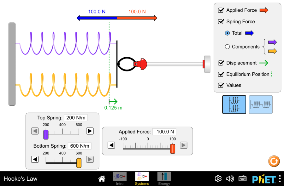Decrease Bottom Spring constant with left arrow
The height and width of the screenshot is (186, 284).
(x=35, y=159)
